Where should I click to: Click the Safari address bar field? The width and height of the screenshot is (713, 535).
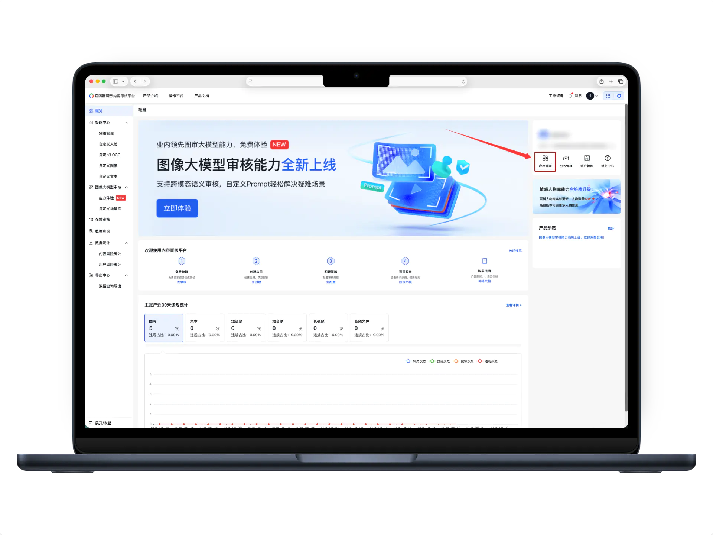pyautogui.click(x=356, y=81)
